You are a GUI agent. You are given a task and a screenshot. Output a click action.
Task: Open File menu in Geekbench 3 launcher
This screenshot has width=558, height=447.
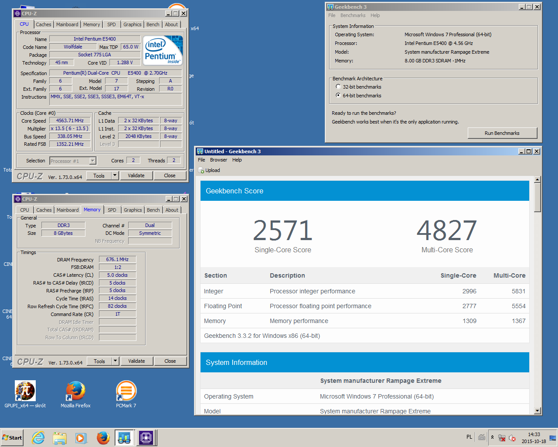pyautogui.click(x=332, y=15)
